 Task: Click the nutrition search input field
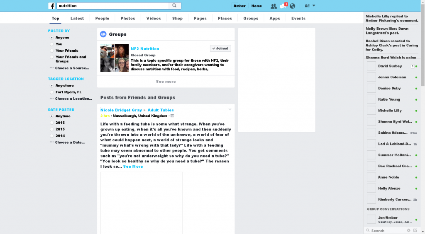112,6
